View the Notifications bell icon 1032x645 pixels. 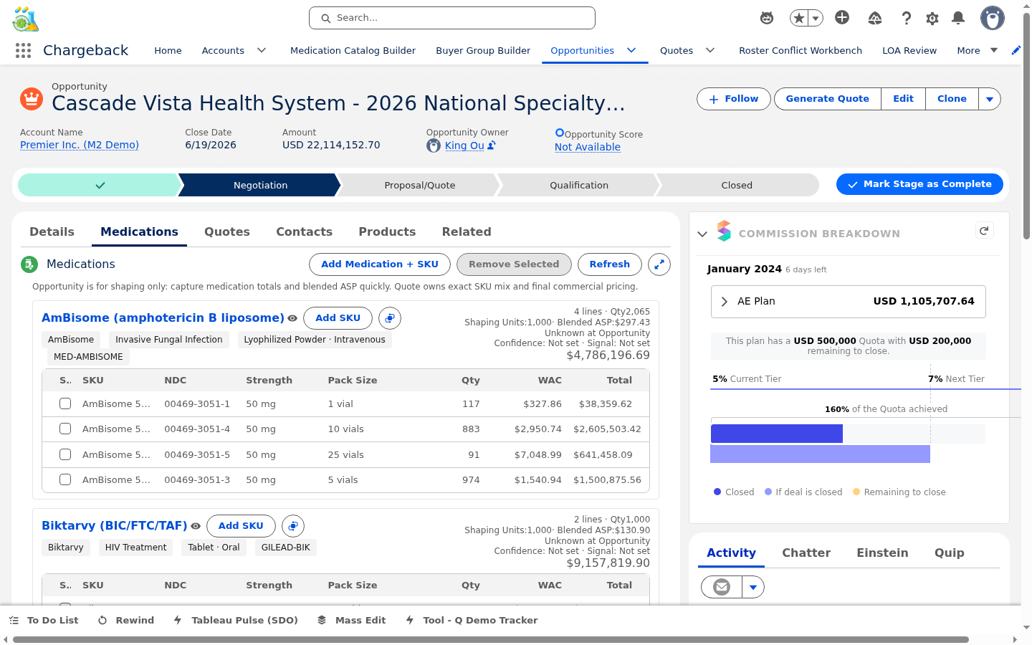tap(958, 18)
